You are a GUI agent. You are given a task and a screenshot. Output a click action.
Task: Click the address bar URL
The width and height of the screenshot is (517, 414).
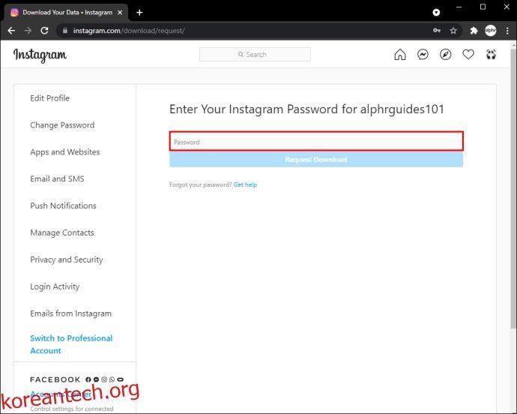[x=129, y=31]
